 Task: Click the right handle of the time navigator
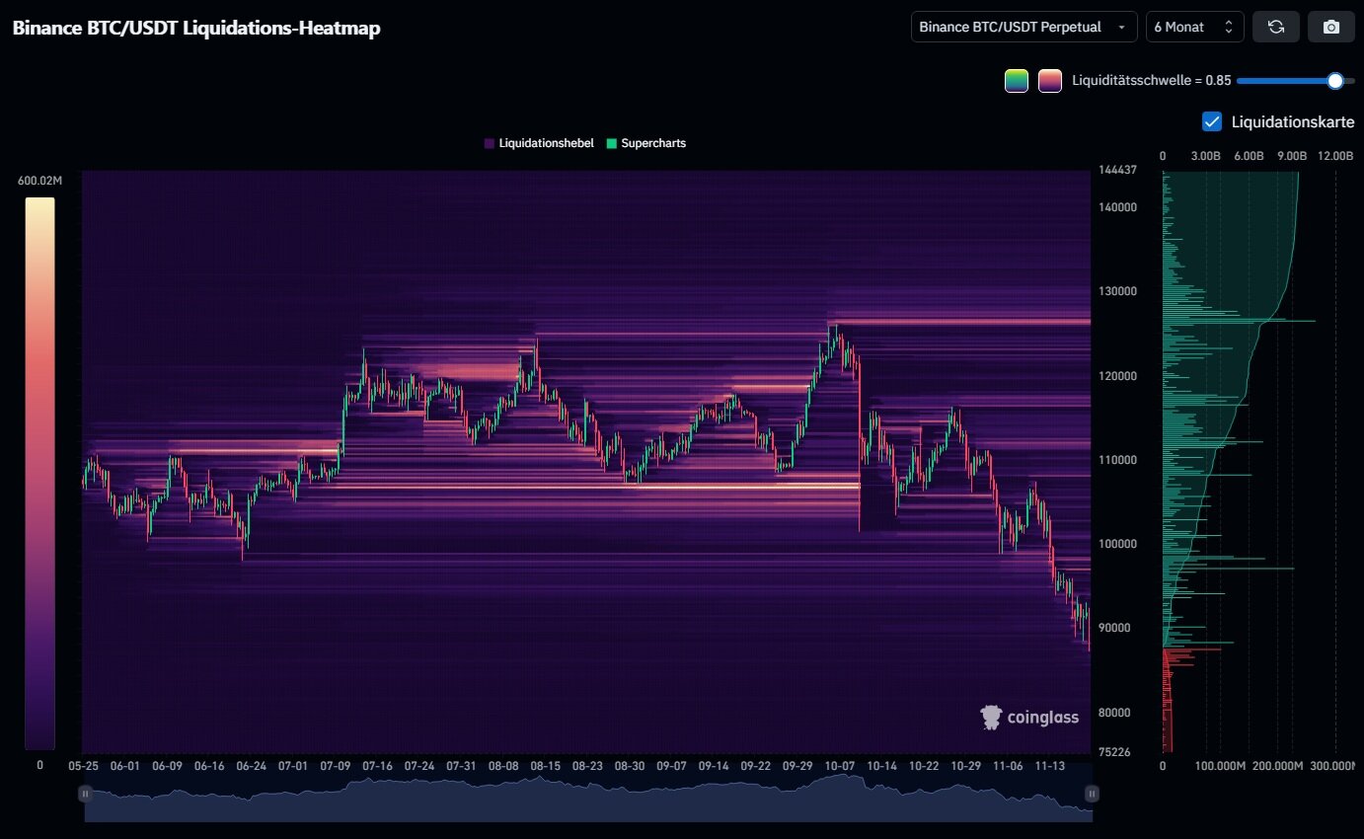click(x=1092, y=793)
